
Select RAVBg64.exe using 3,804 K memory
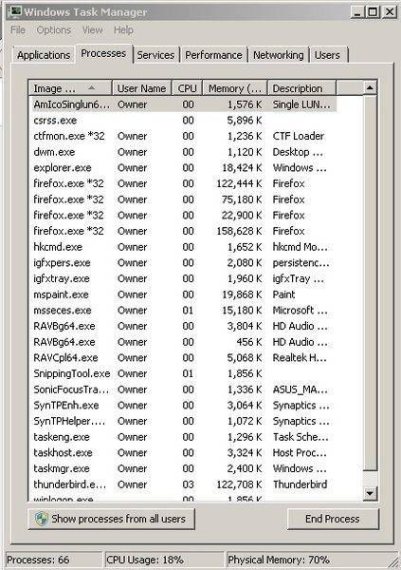pyautogui.click(x=183, y=326)
